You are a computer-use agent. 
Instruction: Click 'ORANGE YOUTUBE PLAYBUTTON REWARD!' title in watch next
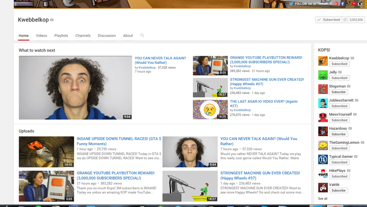point(266,60)
